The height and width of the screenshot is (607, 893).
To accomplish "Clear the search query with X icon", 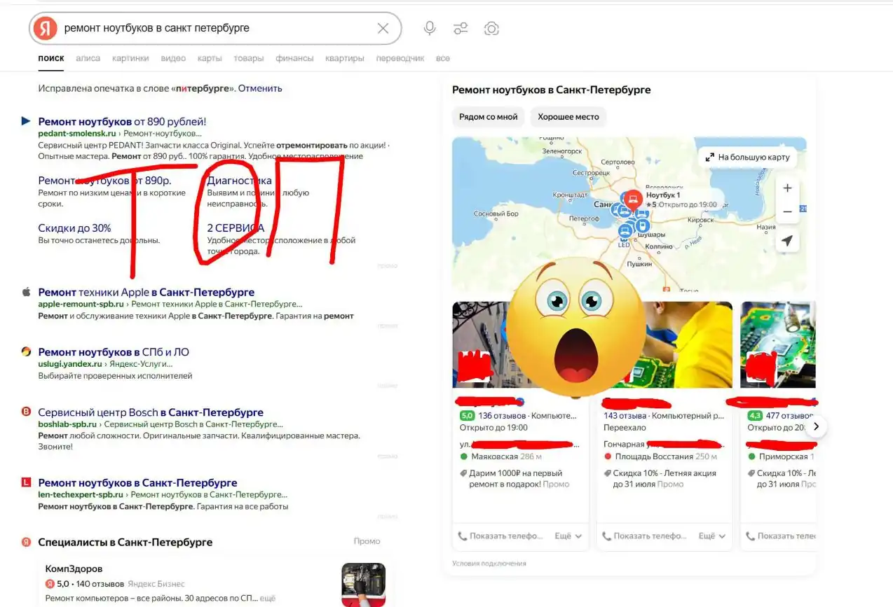I will [x=383, y=29].
